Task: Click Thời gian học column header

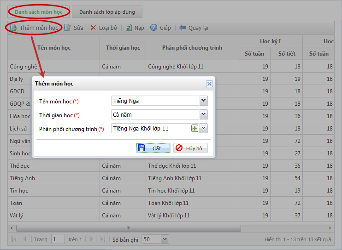Action: 123,48
